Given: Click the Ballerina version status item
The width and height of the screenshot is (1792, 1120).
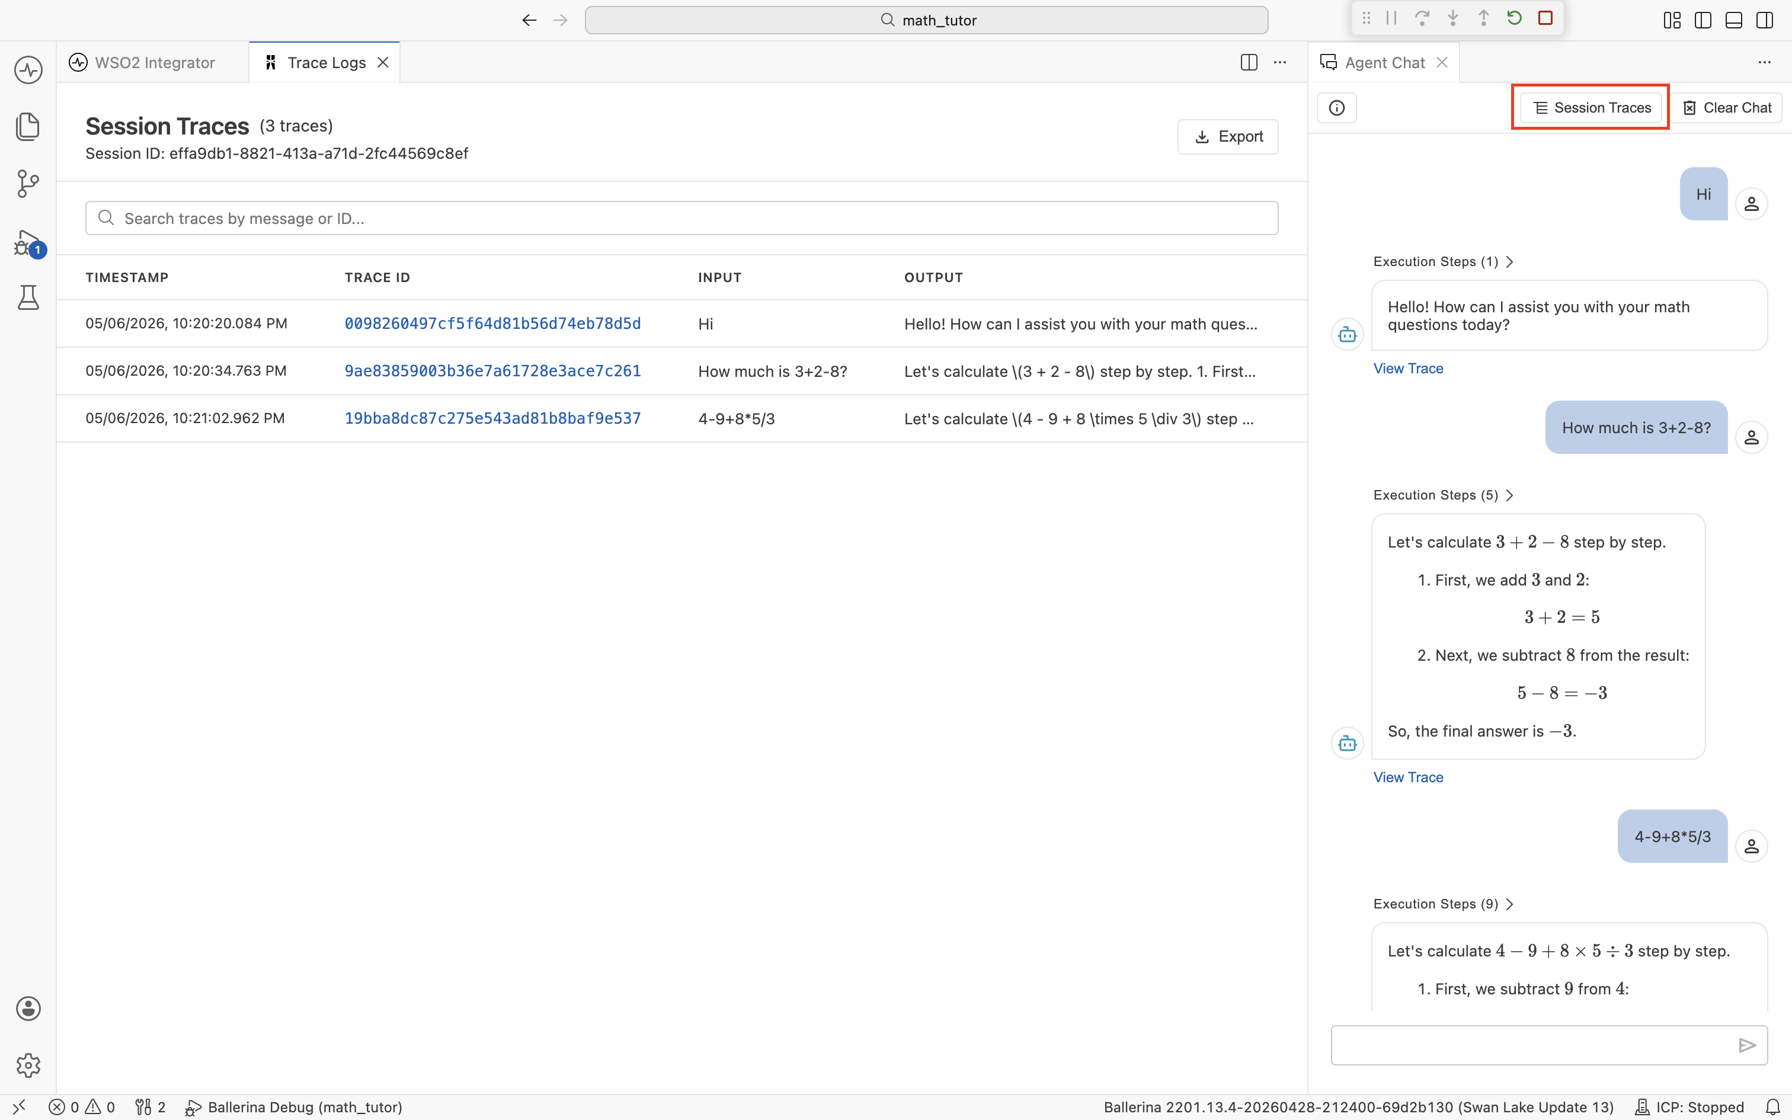Looking at the screenshot, I should point(1358,1108).
